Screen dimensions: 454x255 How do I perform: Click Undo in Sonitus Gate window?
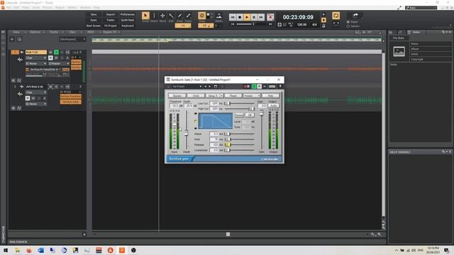tap(196, 96)
